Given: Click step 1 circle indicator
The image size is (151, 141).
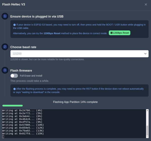Looking at the screenshot, I should 5,16.
